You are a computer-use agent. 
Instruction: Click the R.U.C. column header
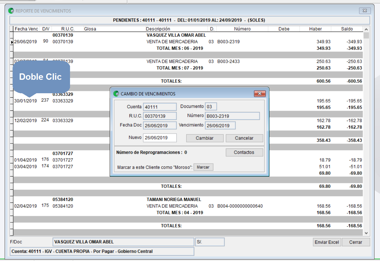(68, 29)
